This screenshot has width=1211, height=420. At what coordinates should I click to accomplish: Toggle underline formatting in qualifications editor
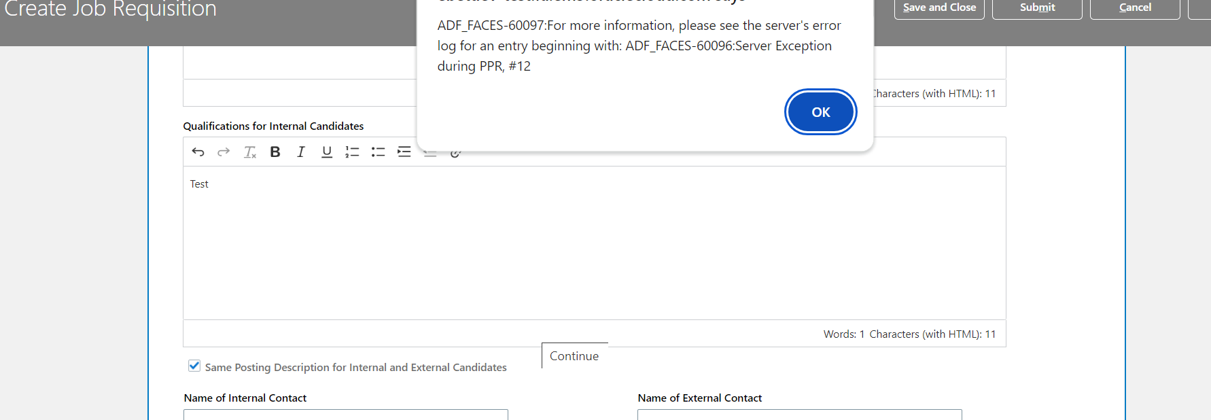327,152
